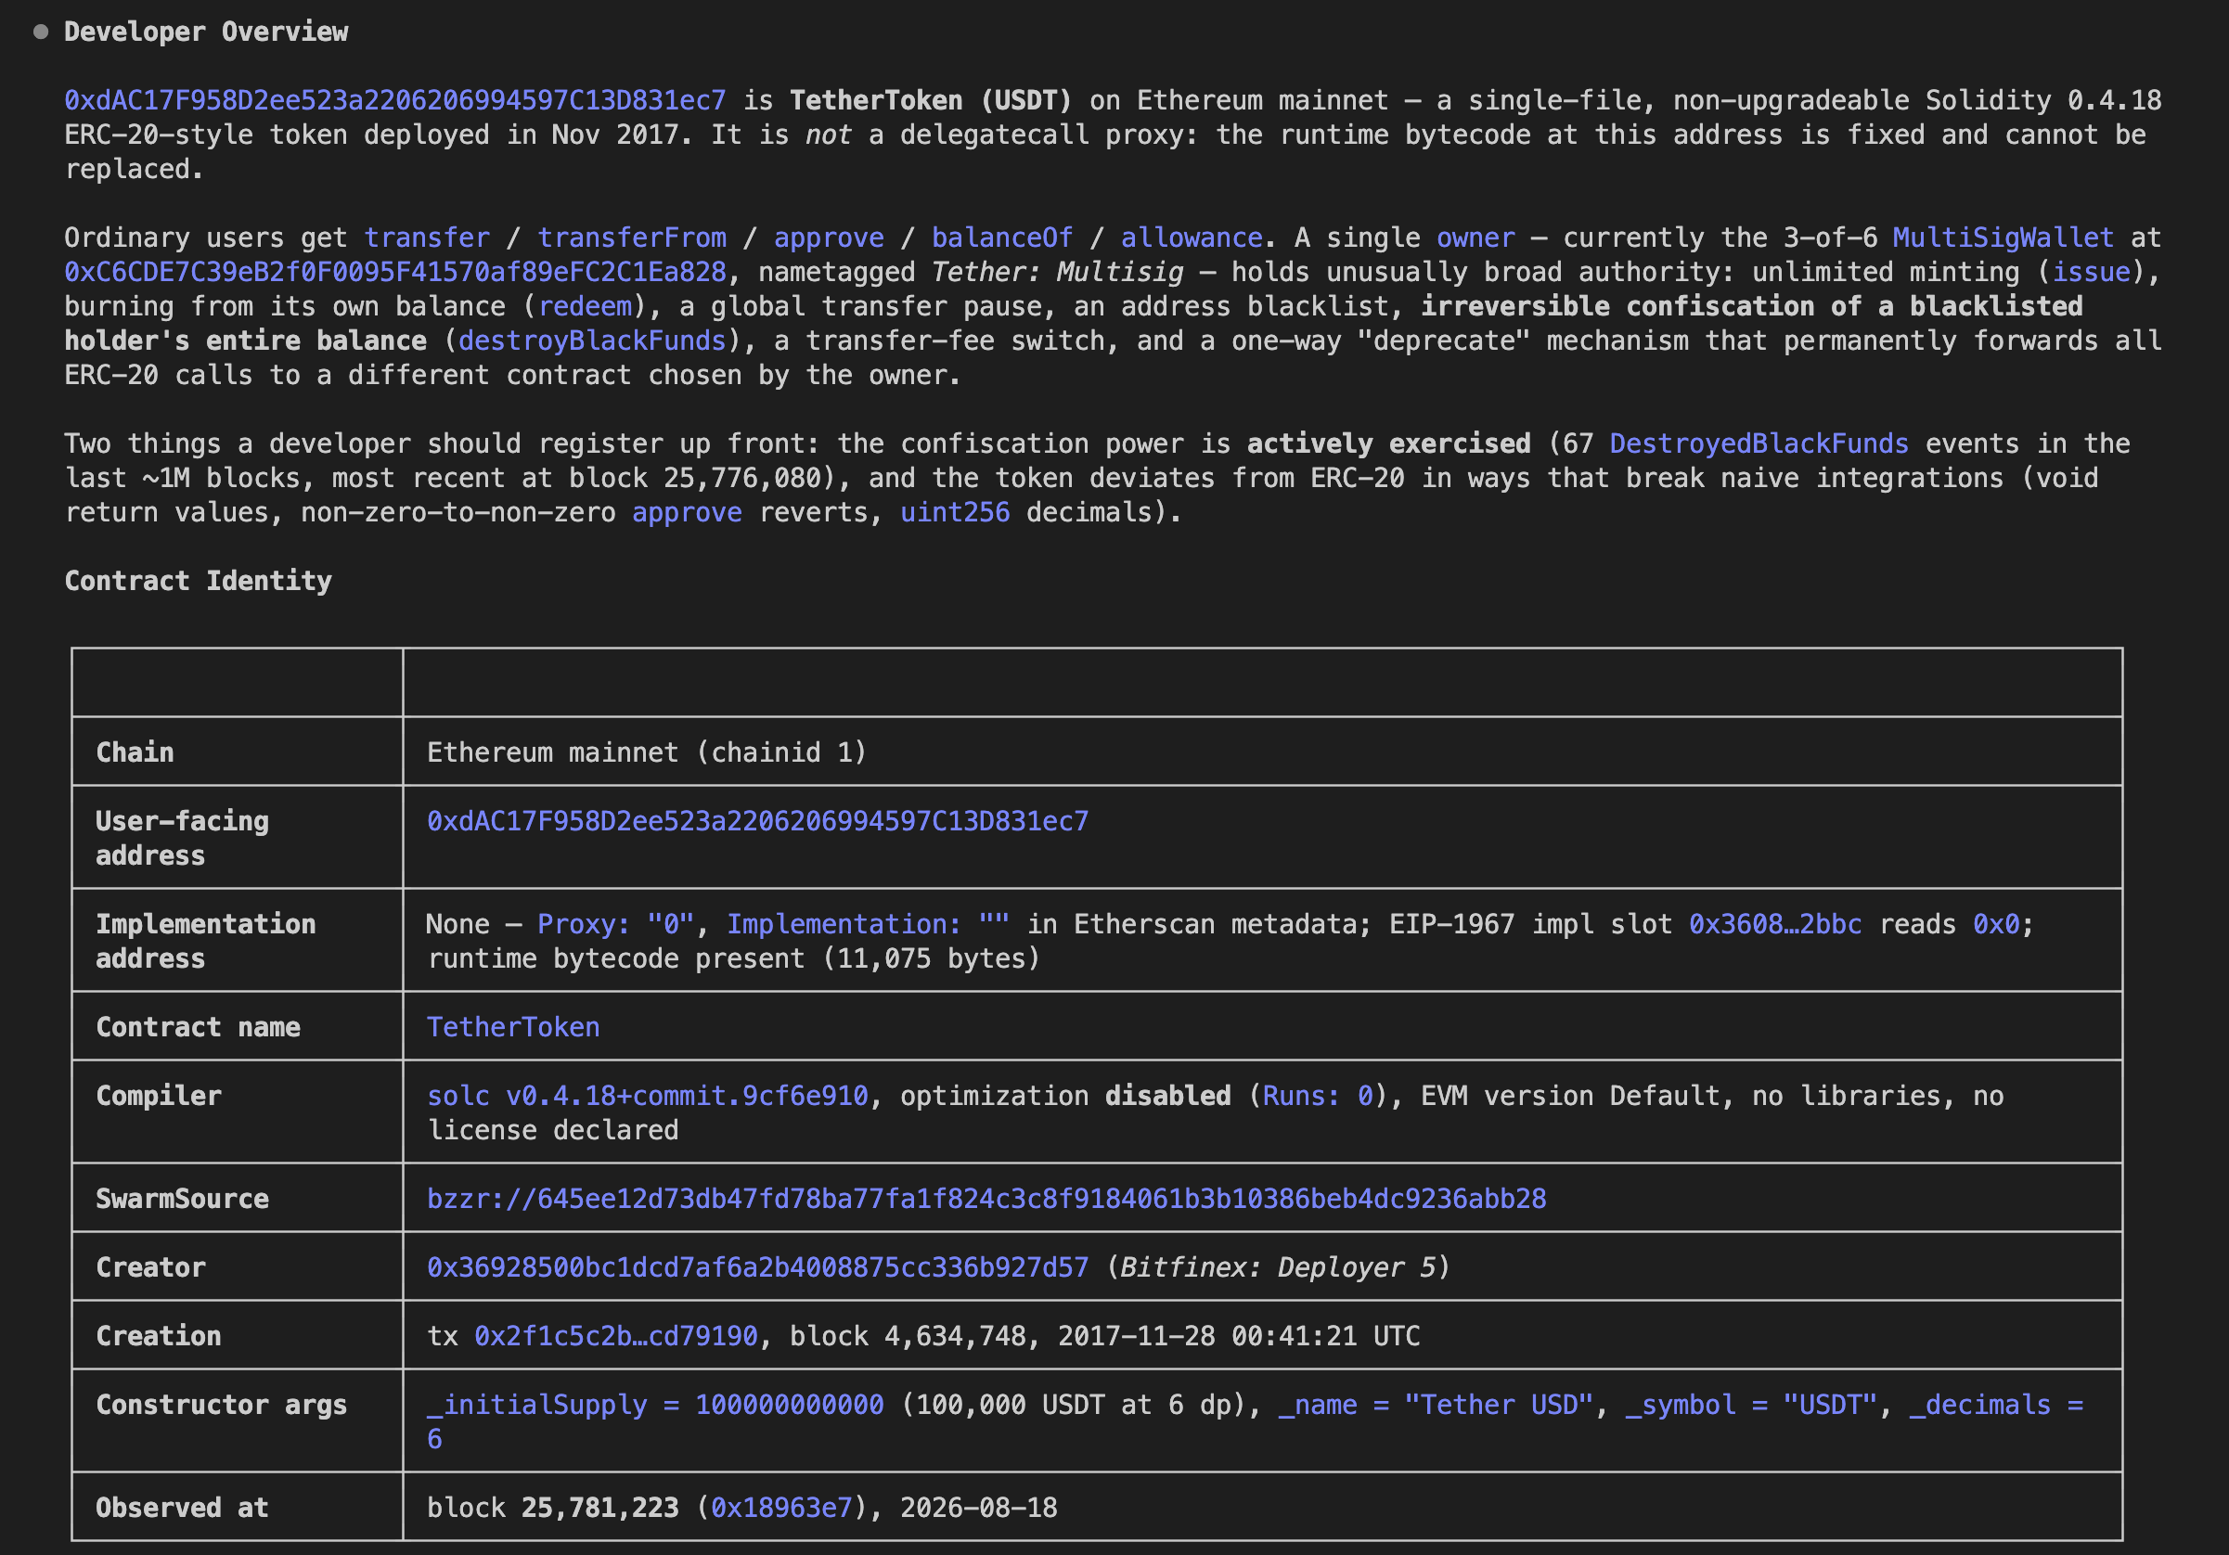Open the user-facing address link in the table

(x=758, y=821)
